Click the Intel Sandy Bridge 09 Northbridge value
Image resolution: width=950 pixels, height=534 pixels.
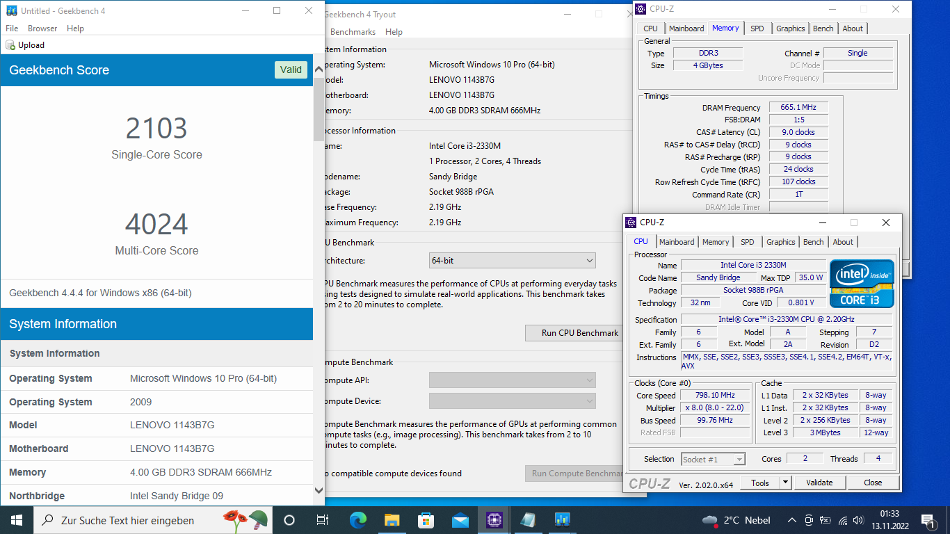[x=177, y=496]
